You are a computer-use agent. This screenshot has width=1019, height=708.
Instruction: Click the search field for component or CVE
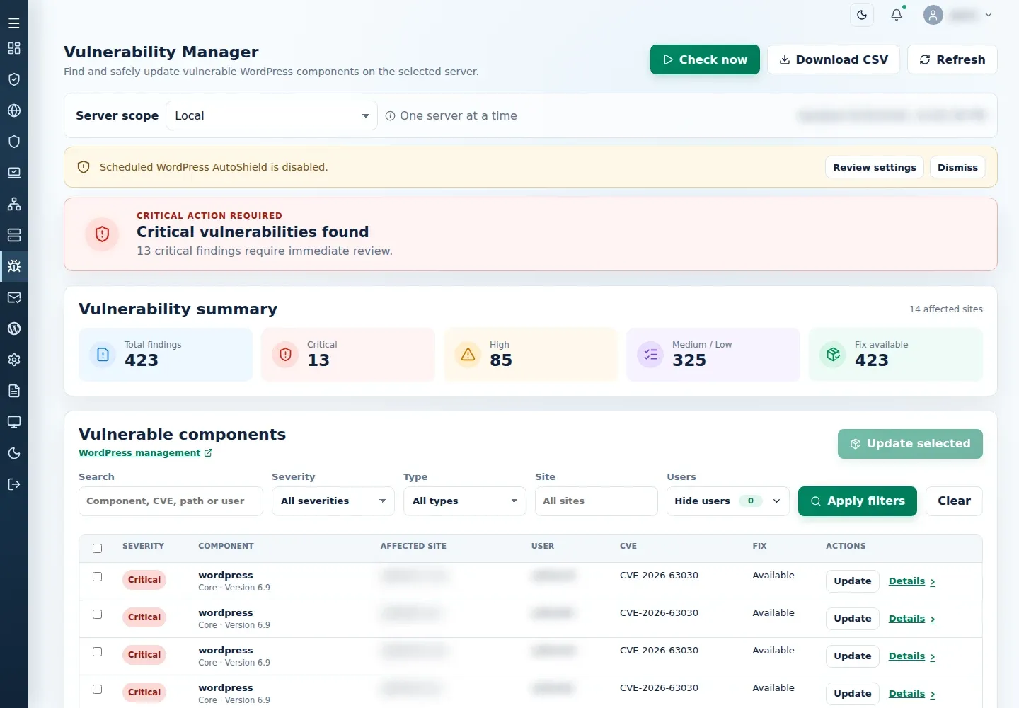[171, 501]
